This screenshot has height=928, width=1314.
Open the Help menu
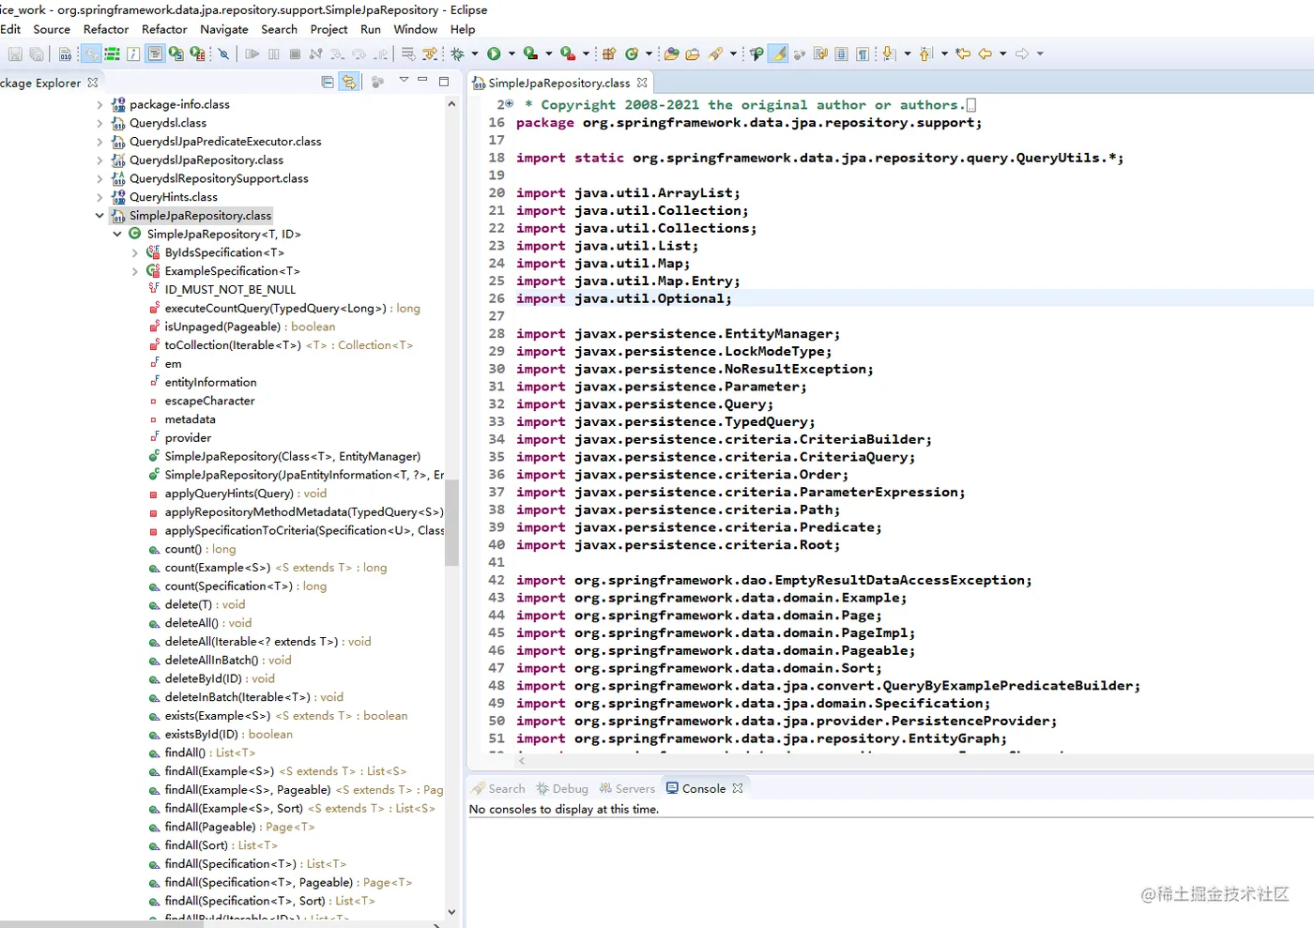(x=463, y=29)
